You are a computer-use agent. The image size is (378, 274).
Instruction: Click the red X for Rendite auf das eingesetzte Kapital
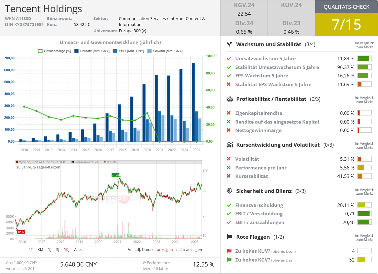229,122
